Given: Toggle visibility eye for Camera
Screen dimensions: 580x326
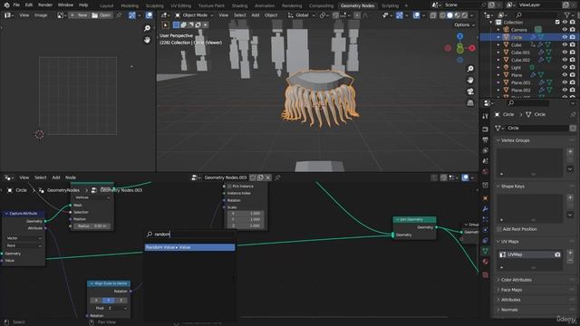Looking at the screenshot, I should (x=565, y=30).
